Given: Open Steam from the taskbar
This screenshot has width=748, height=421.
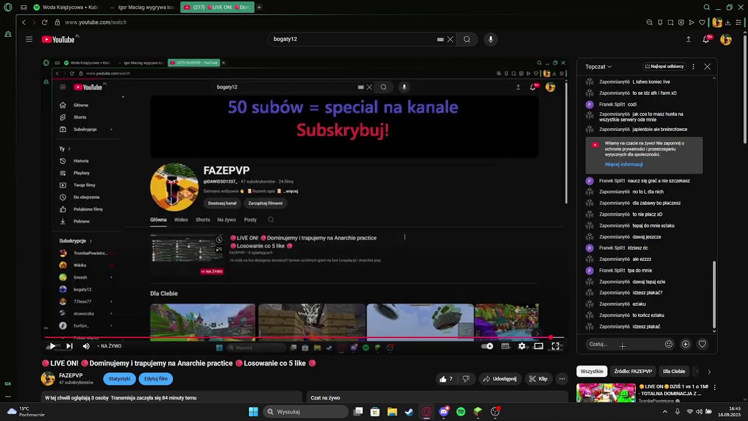Looking at the screenshot, I should tap(409, 412).
